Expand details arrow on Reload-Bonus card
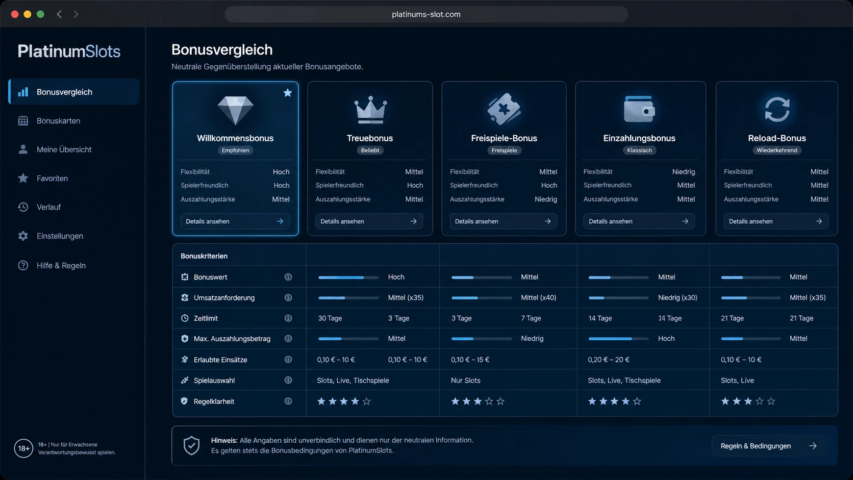Screen dimensions: 853x480 pos(819,221)
